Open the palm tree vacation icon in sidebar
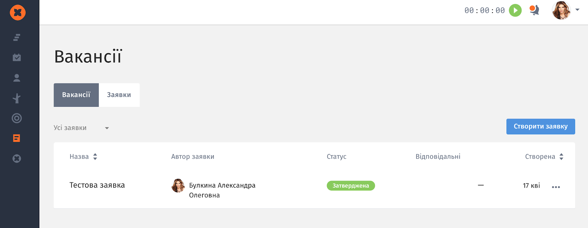588x228 pixels. point(17,98)
